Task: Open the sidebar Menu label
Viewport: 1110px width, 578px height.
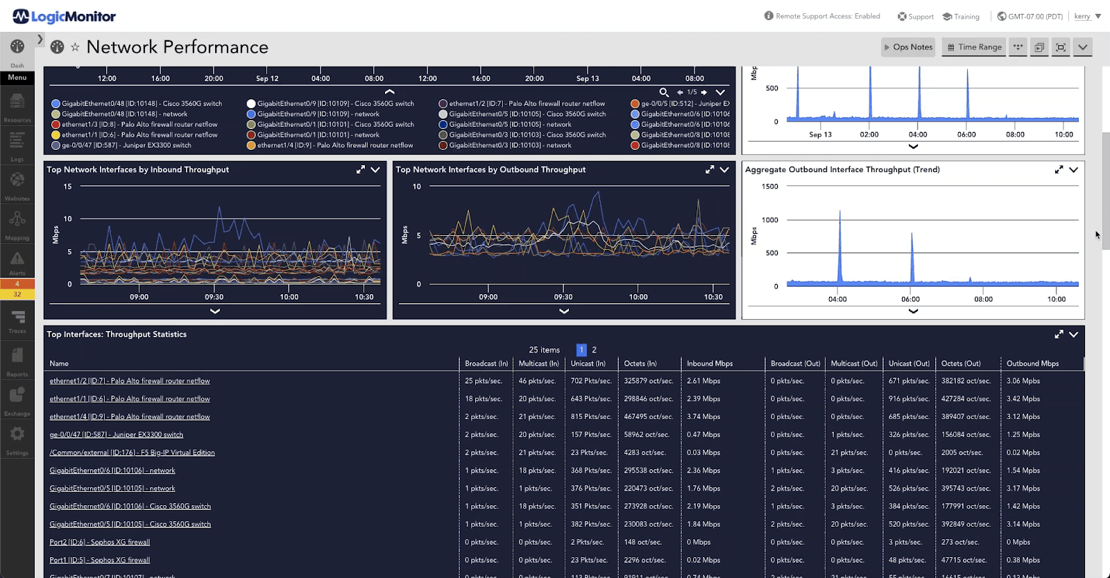Action: pyautogui.click(x=17, y=78)
